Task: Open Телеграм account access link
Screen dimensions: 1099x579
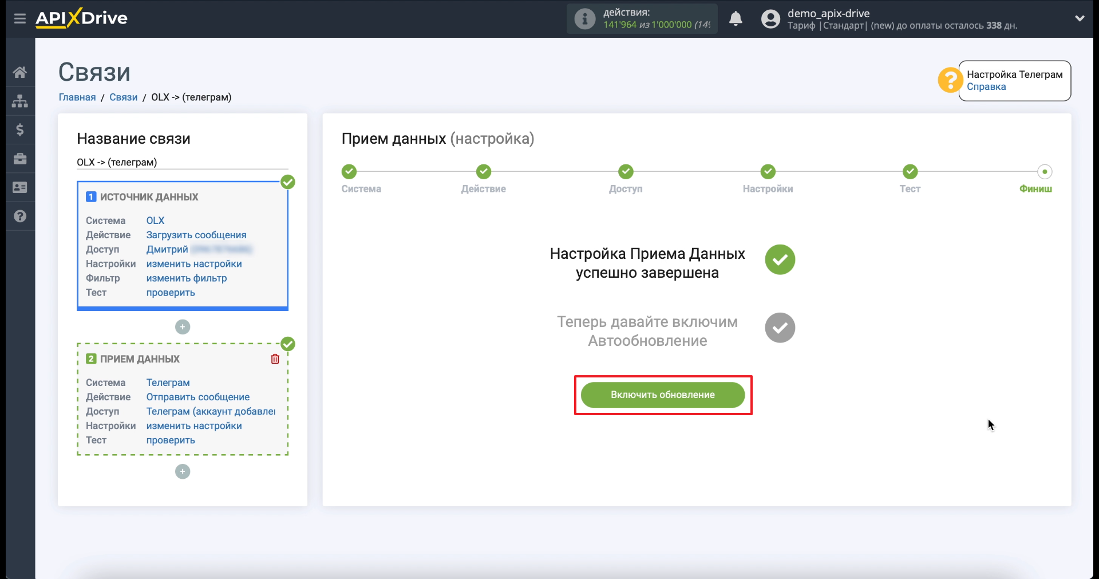Action: coord(211,411)
